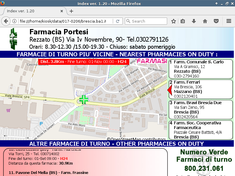Open the Downloads arrow icon

click(194, 21)
